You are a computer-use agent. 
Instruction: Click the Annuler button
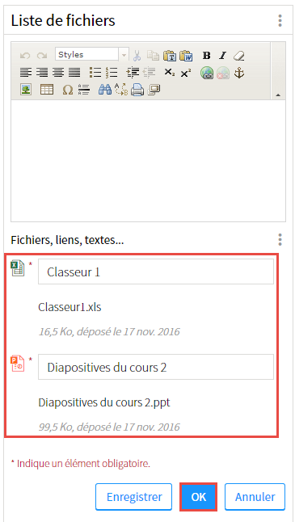[255, 497]
